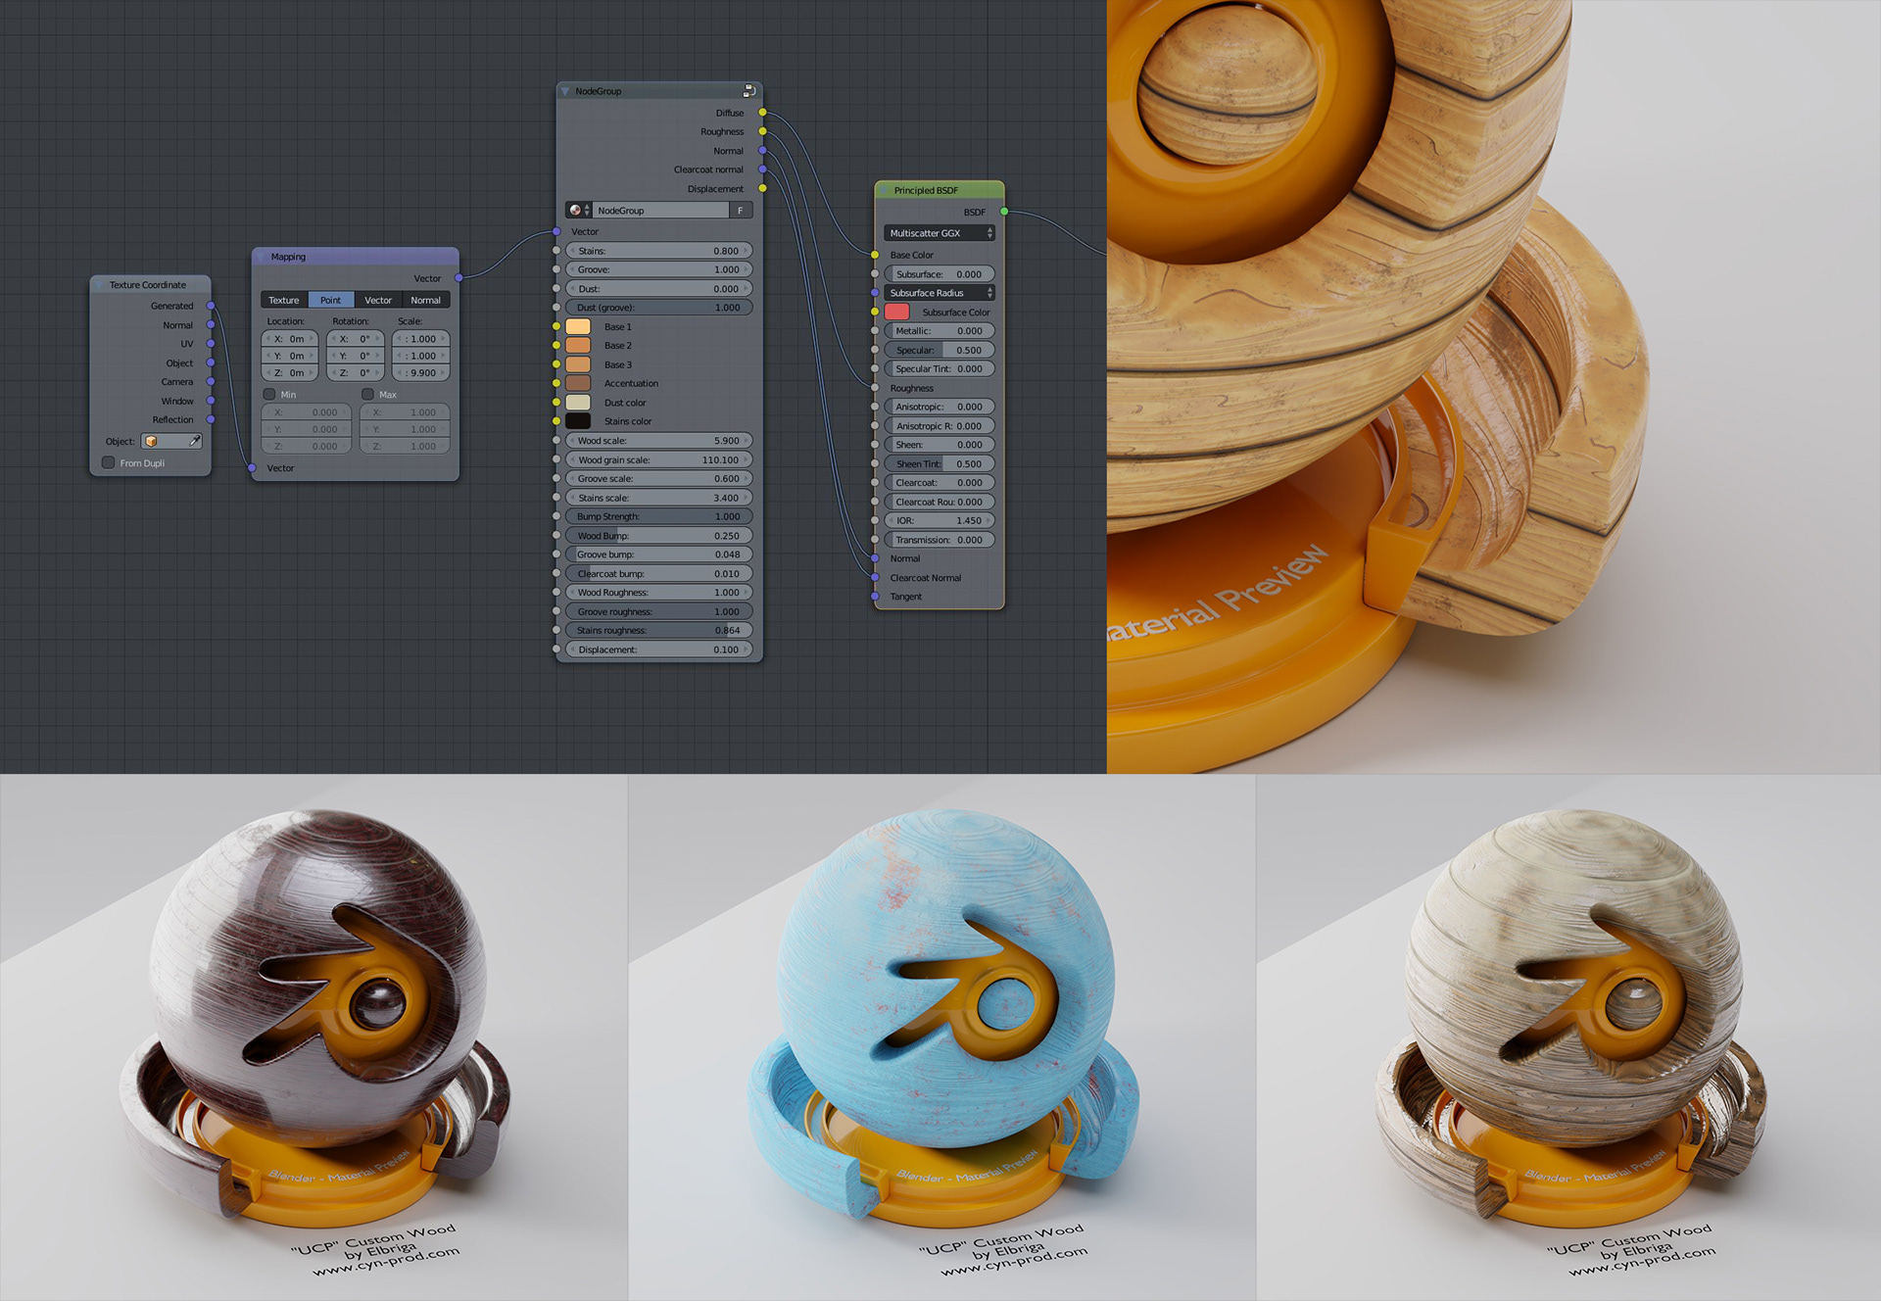The width and height of the screenshot is (1881, 1301).
Task: Click the Mapping node Vector output socket
Action: (x=458, y=278)
